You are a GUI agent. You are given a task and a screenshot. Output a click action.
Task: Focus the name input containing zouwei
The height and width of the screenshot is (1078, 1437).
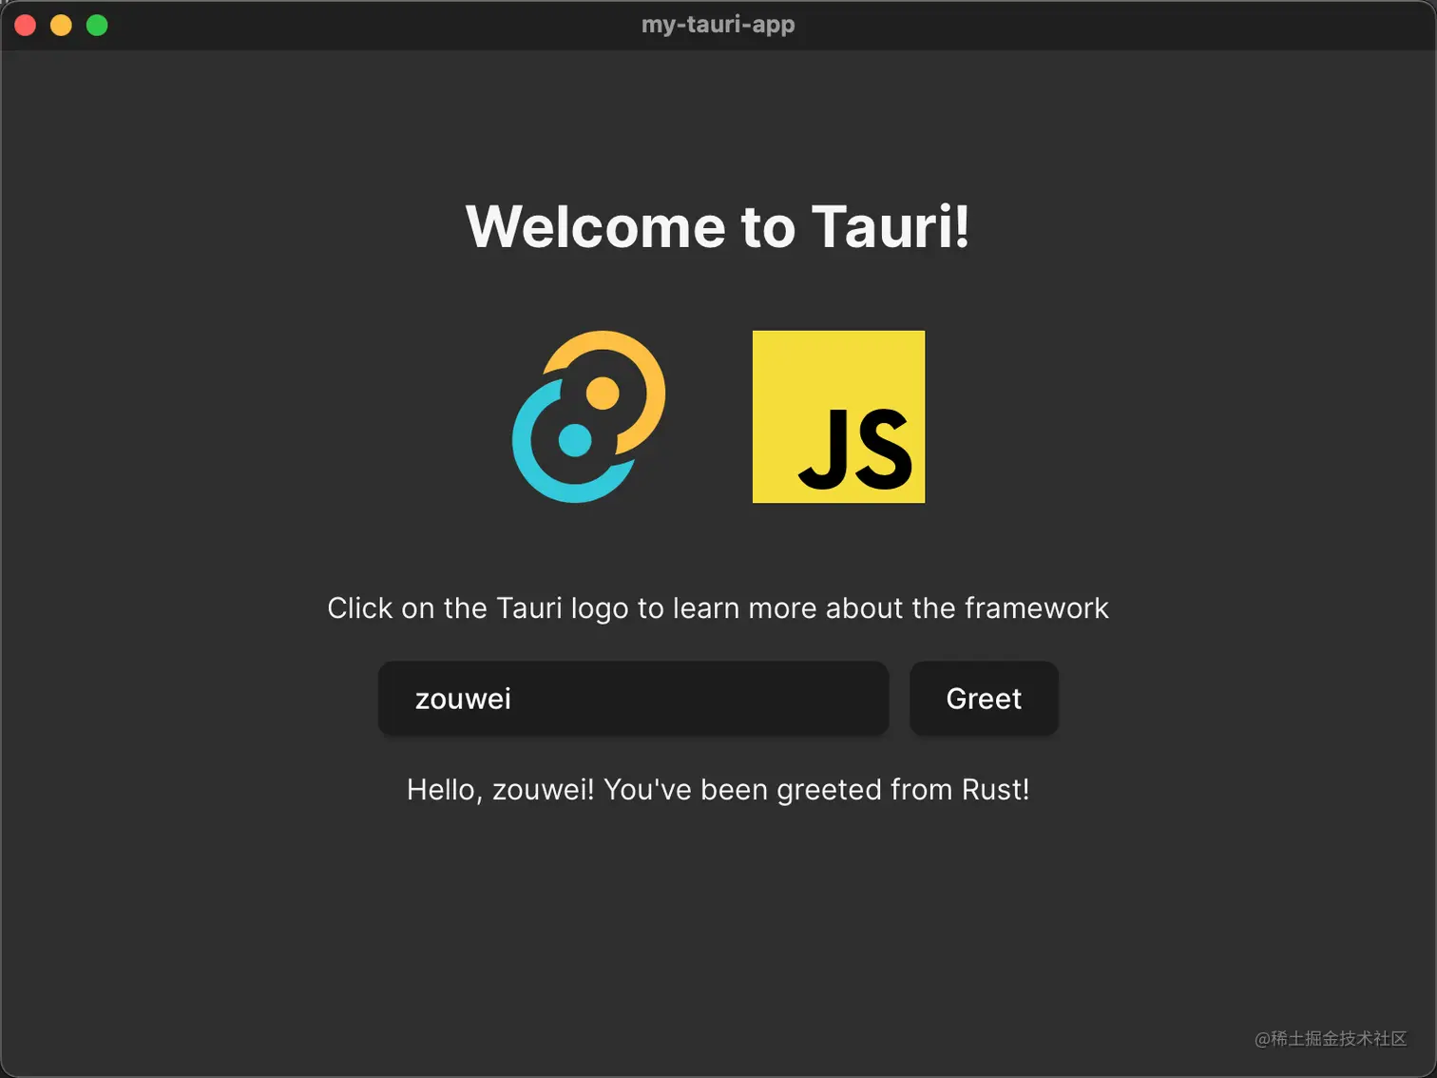pyautogui.click(x=633, y=699)
